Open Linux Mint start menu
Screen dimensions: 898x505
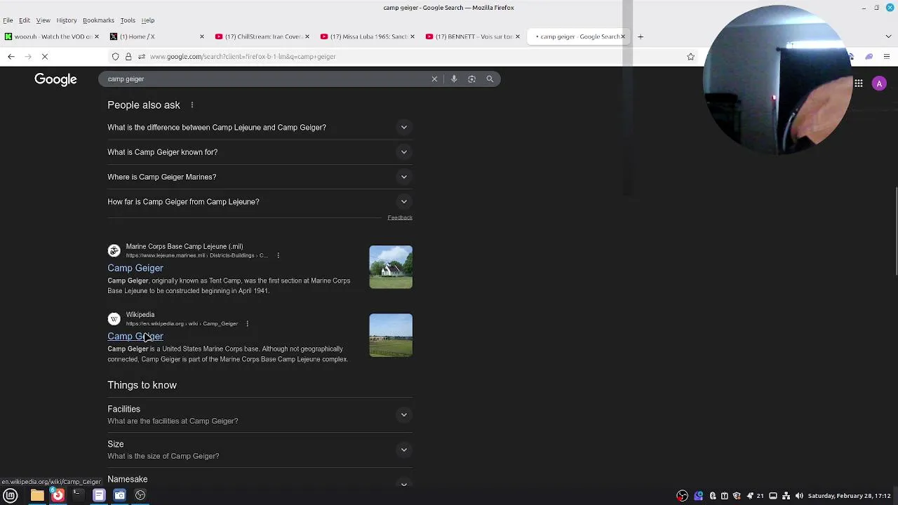(x=11, y=495)
